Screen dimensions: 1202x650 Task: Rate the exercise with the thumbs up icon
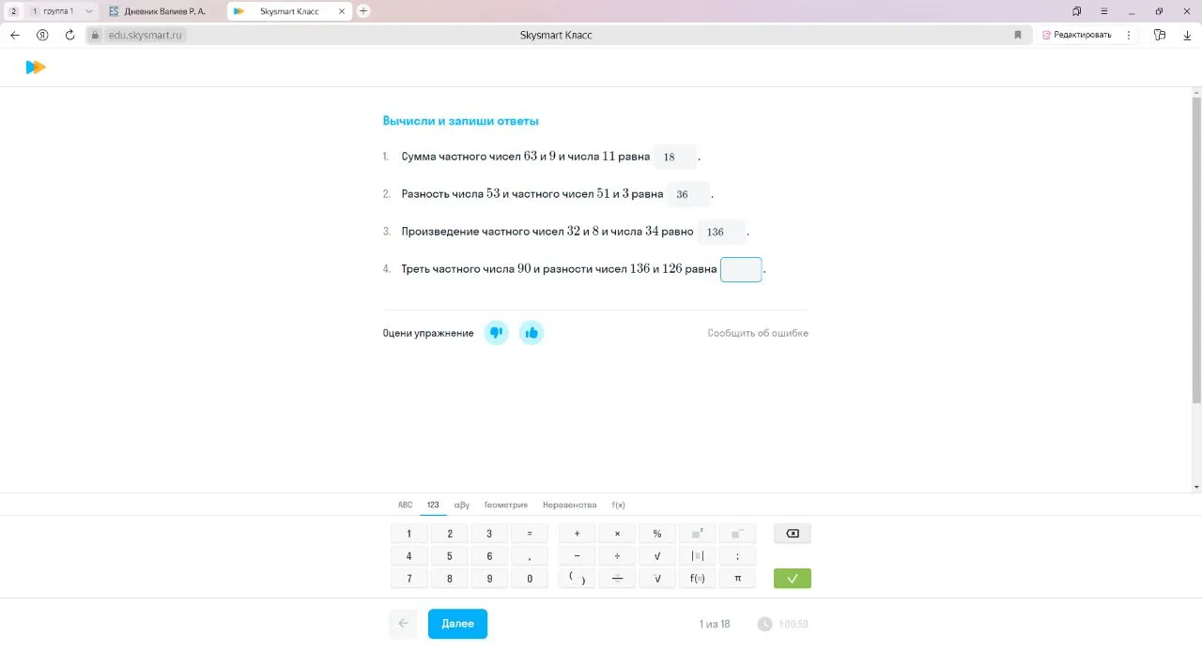pyautogui.click(x=532, y=332)
